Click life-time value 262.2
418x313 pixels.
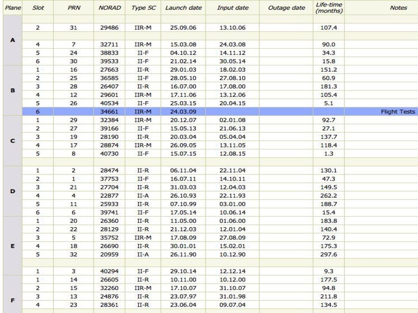(329, 196)
